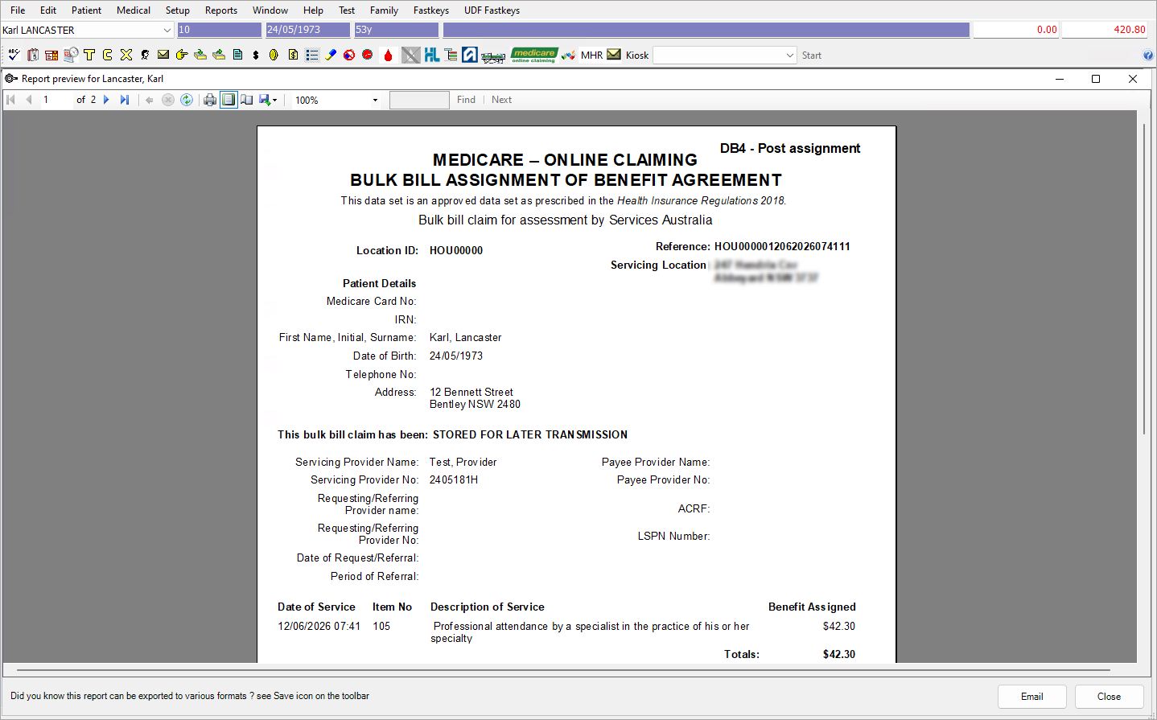Click the Next search link

point(501,100)
